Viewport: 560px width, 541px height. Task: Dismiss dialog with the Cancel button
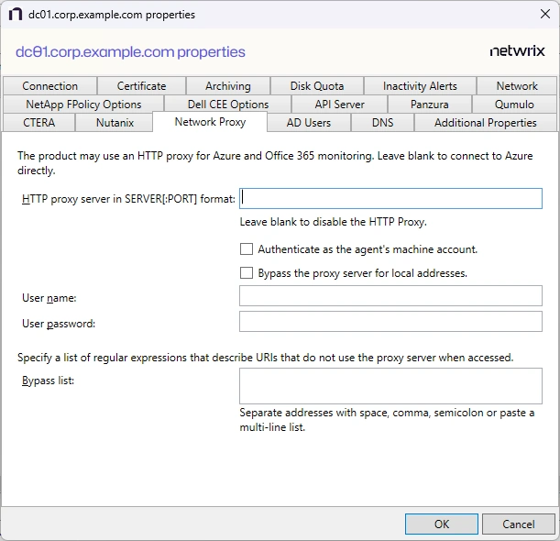519,524
